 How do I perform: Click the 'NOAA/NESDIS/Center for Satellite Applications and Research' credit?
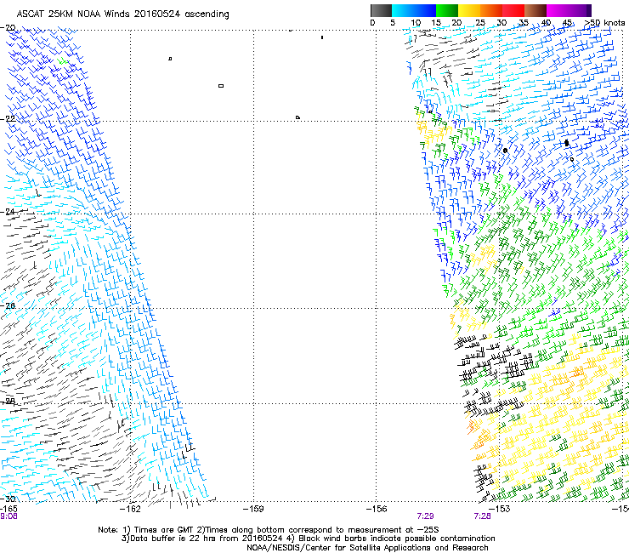(367, 548)
